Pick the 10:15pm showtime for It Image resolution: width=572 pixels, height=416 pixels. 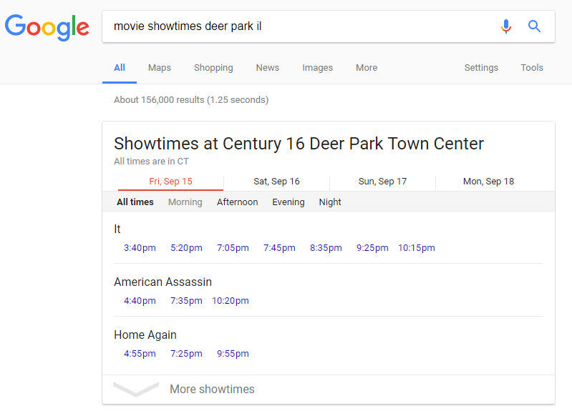coord(416,248)
